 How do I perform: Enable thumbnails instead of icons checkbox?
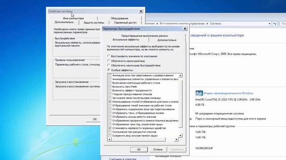click(110, 117)
